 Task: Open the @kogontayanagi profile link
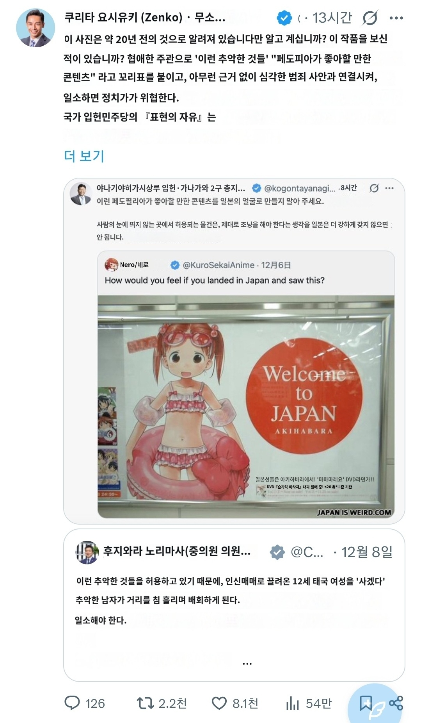[300, 188]
